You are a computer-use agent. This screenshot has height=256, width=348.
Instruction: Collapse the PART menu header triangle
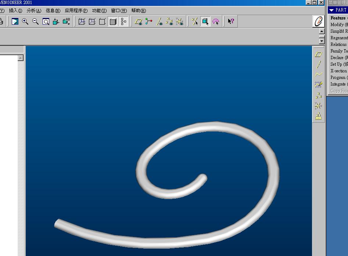(x=331, y=10)
